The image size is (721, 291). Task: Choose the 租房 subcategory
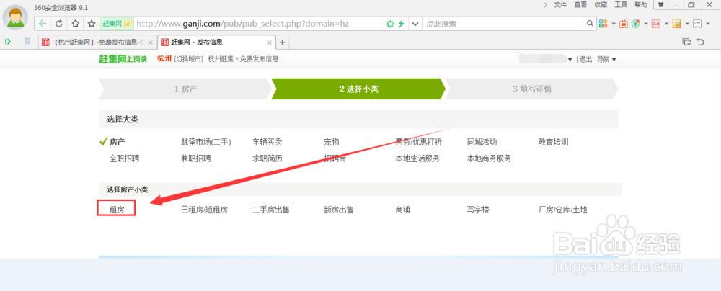coord(116,210)
